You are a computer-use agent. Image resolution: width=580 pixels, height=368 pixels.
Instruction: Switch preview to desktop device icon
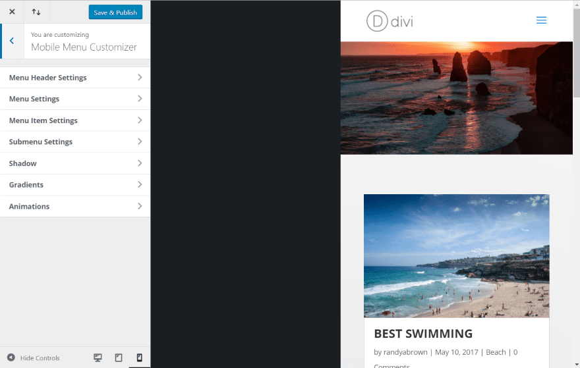click(98, 357)
